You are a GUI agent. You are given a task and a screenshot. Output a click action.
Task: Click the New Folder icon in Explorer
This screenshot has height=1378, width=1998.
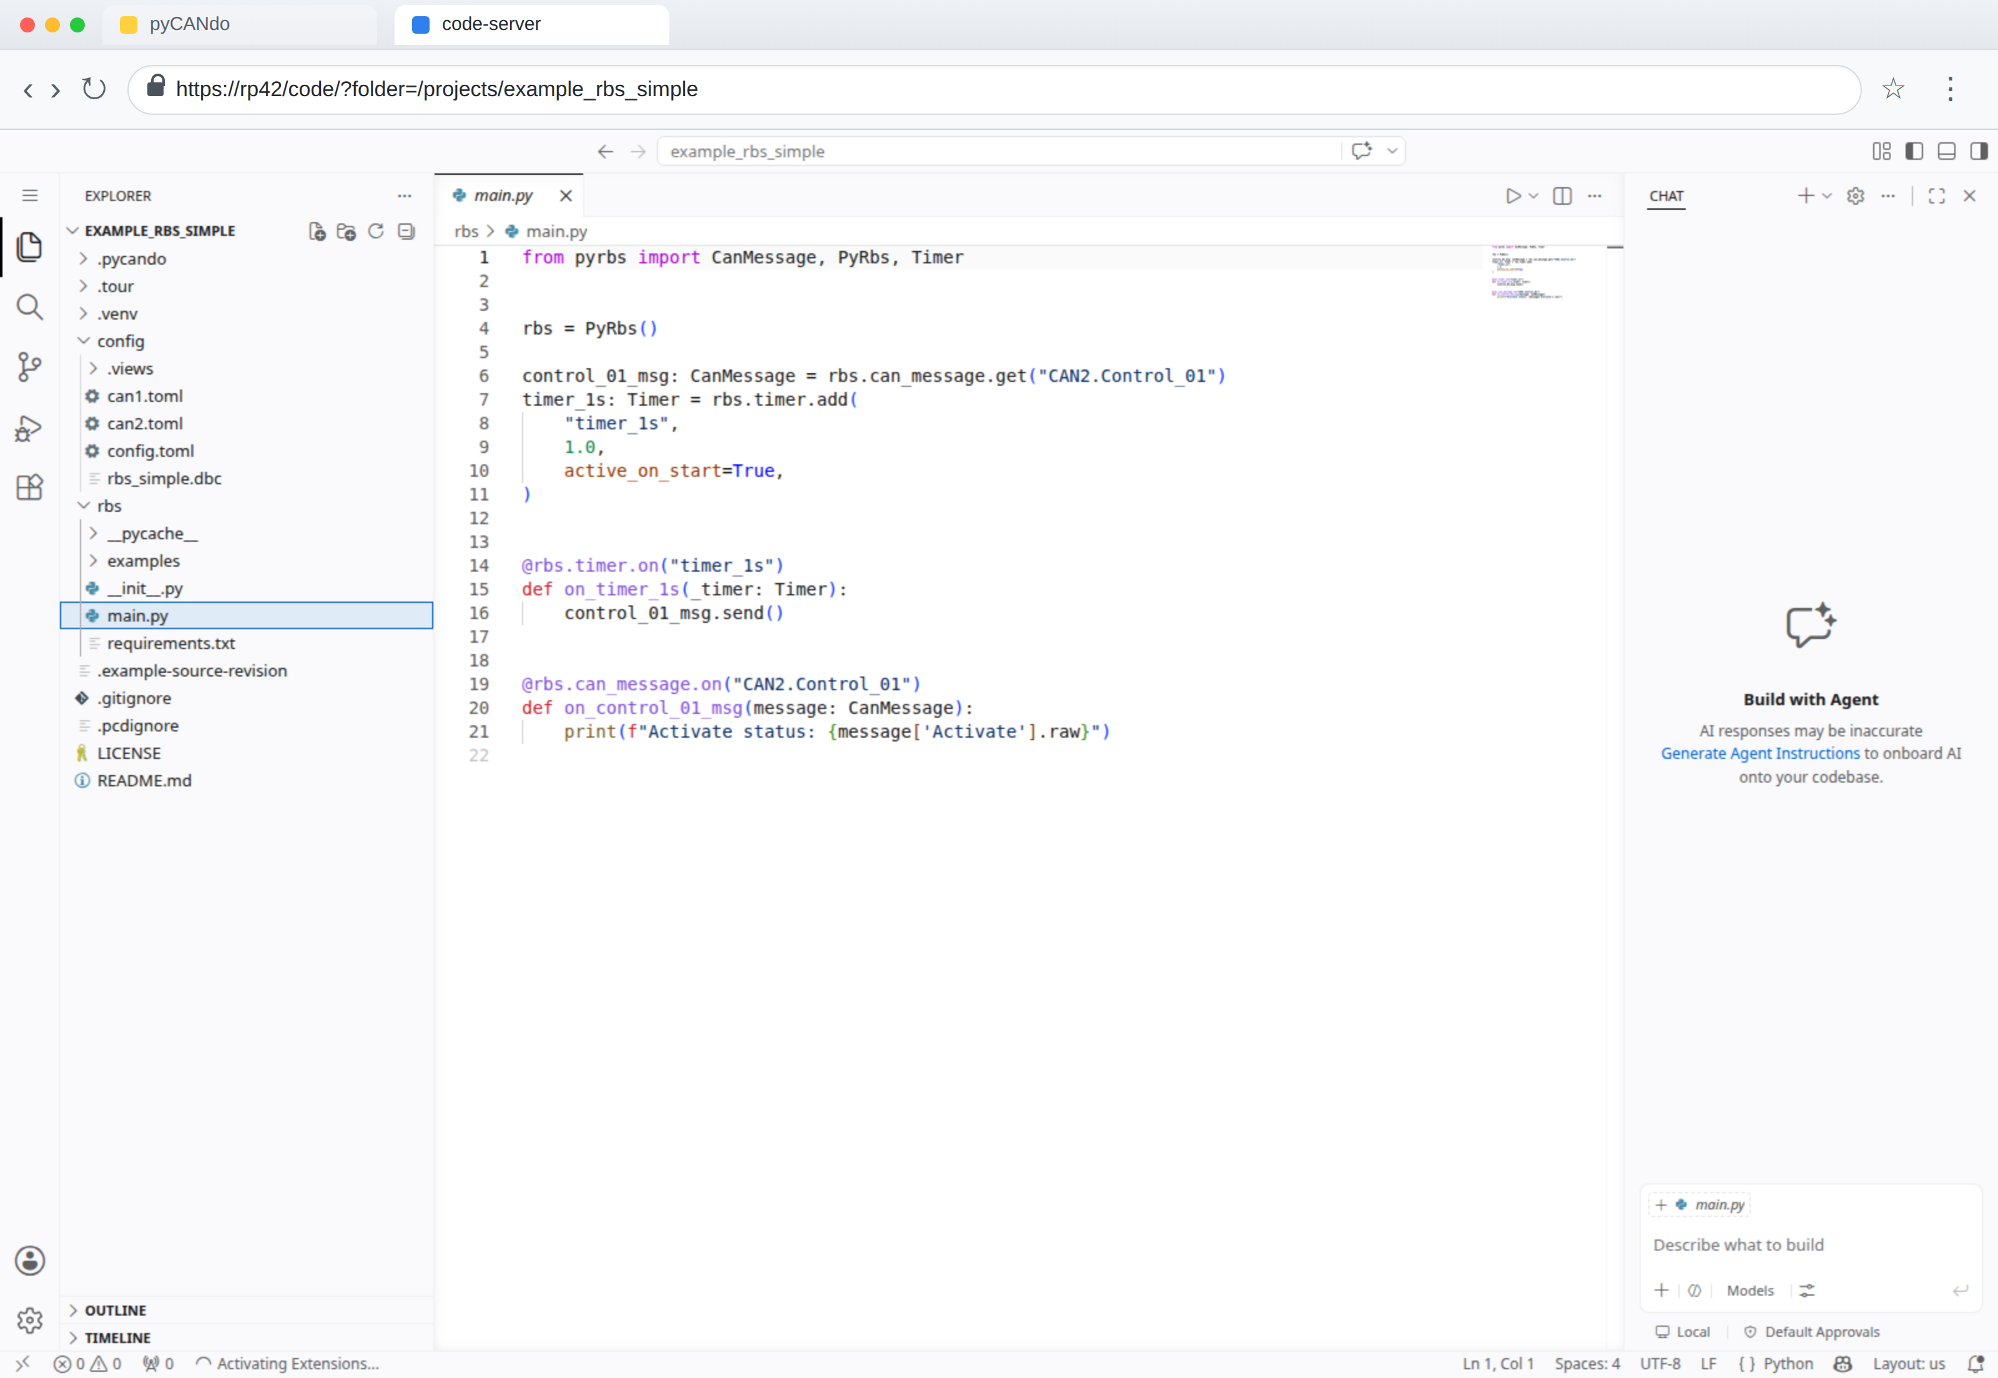tap(347, 232)
